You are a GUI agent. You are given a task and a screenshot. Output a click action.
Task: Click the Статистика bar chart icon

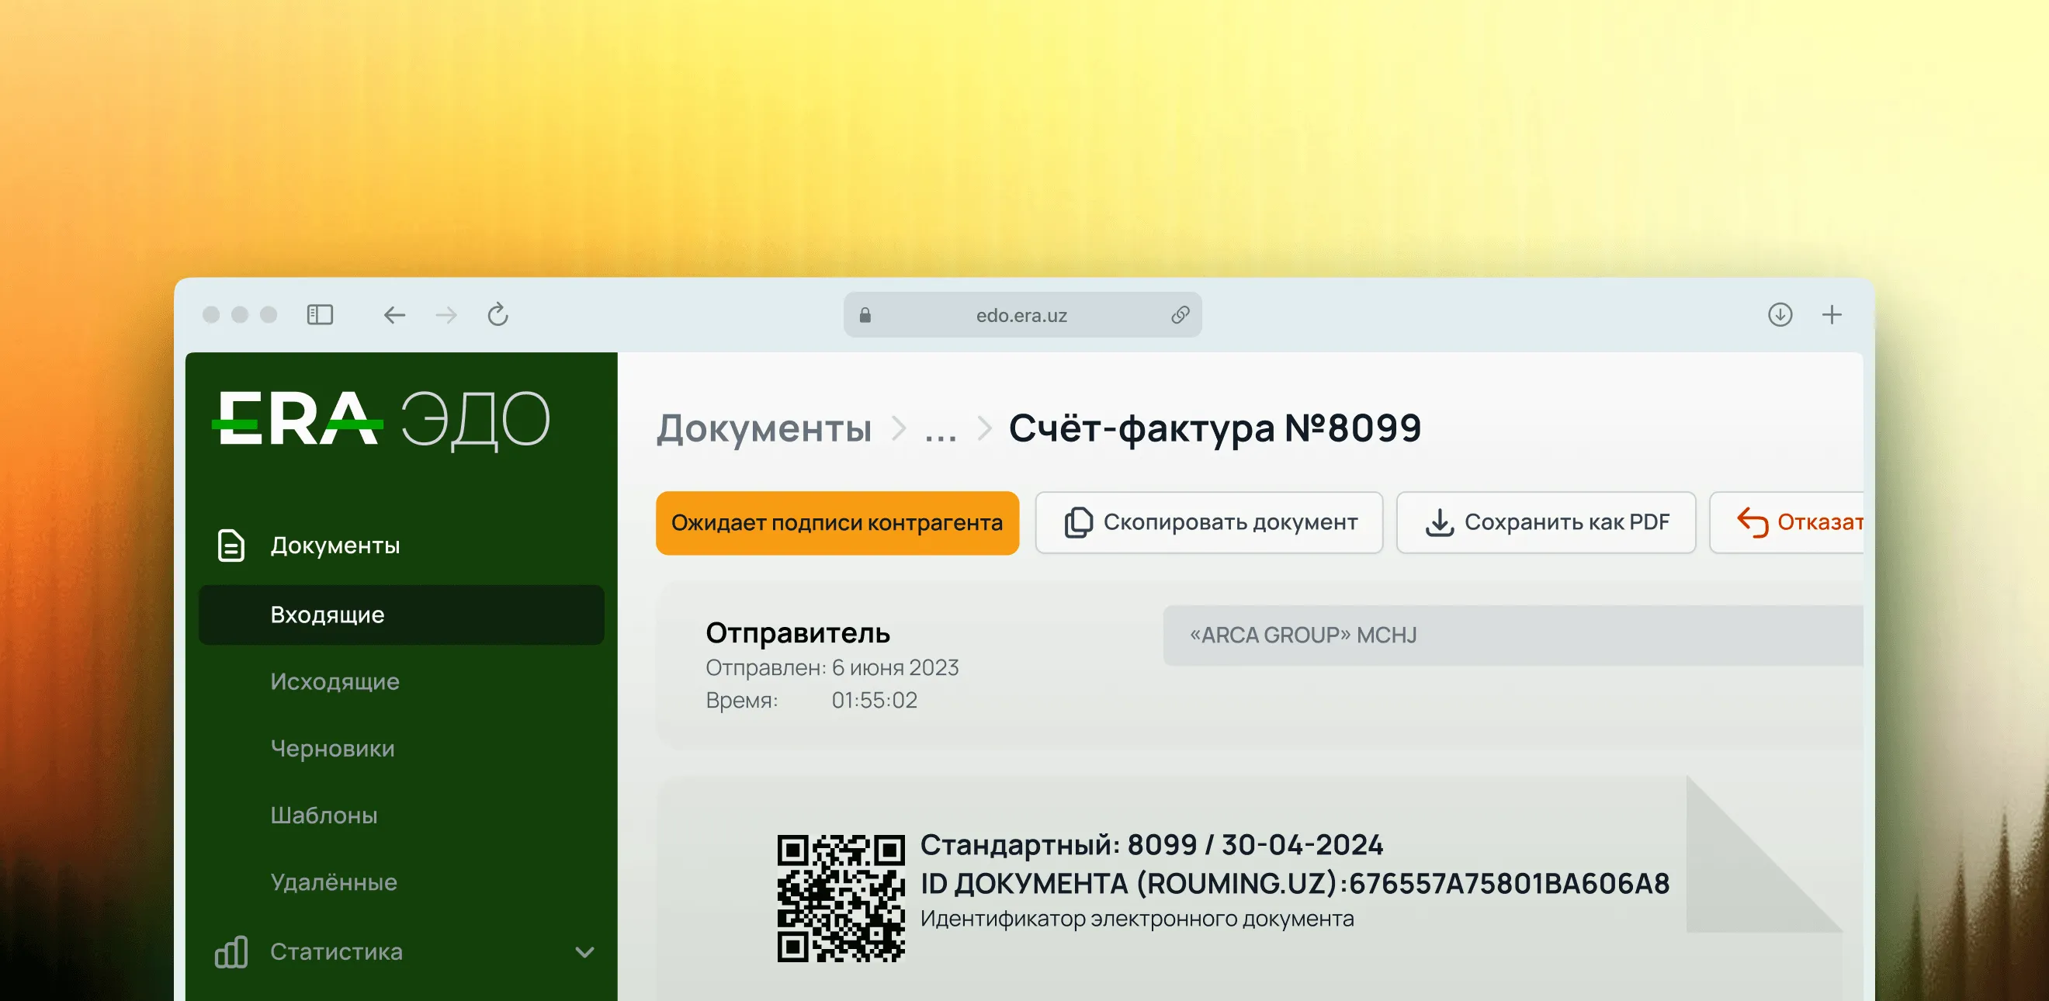pyautogui.click(x=231, y=951)
